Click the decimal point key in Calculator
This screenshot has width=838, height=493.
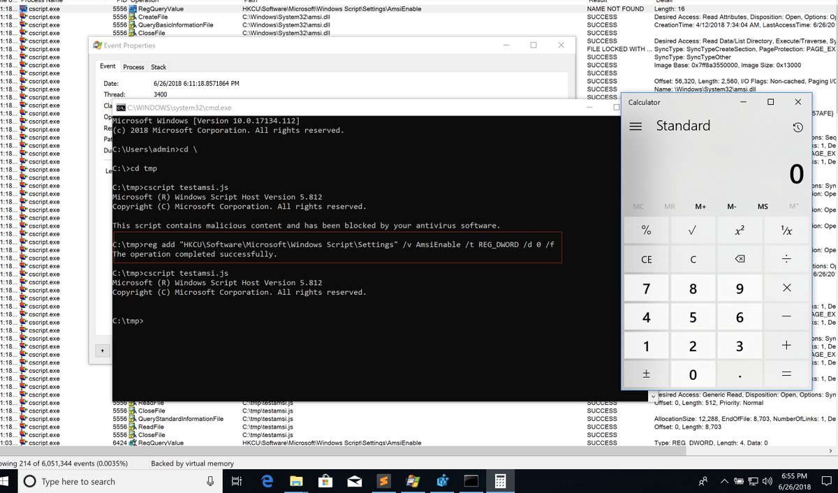click(740, 374)
